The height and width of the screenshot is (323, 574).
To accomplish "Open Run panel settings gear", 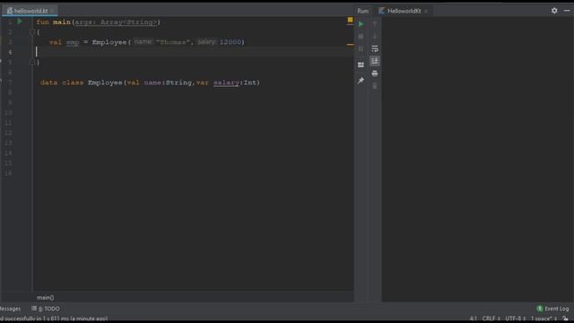I will (554, 11).
